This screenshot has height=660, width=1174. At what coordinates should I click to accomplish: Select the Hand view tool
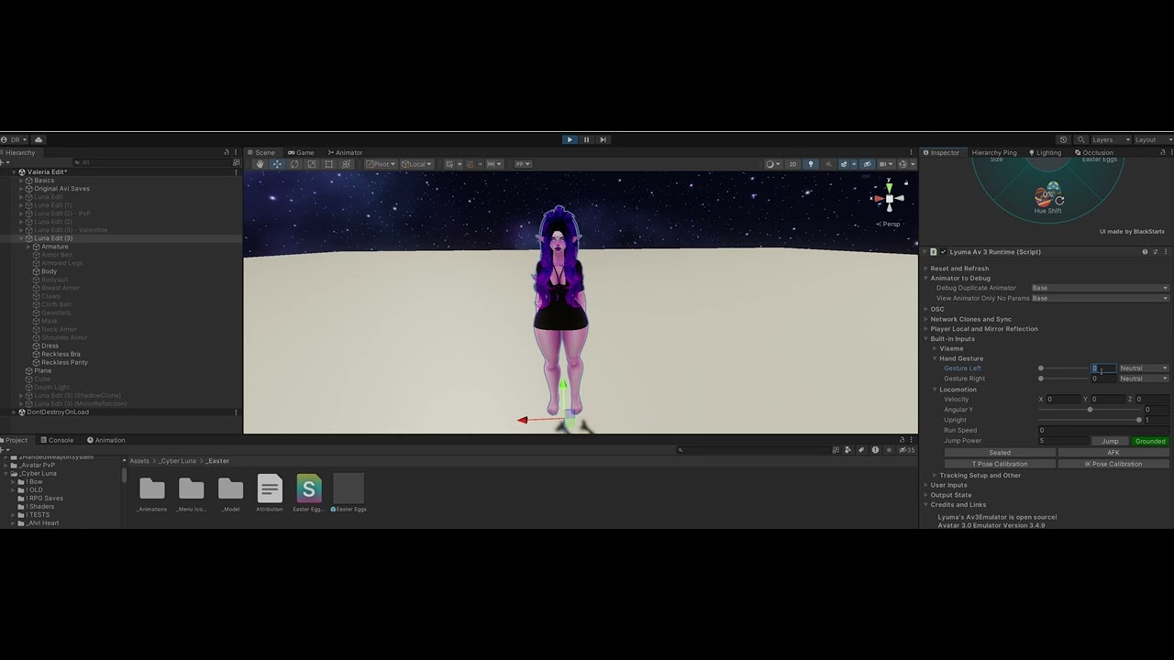point(260,164)
